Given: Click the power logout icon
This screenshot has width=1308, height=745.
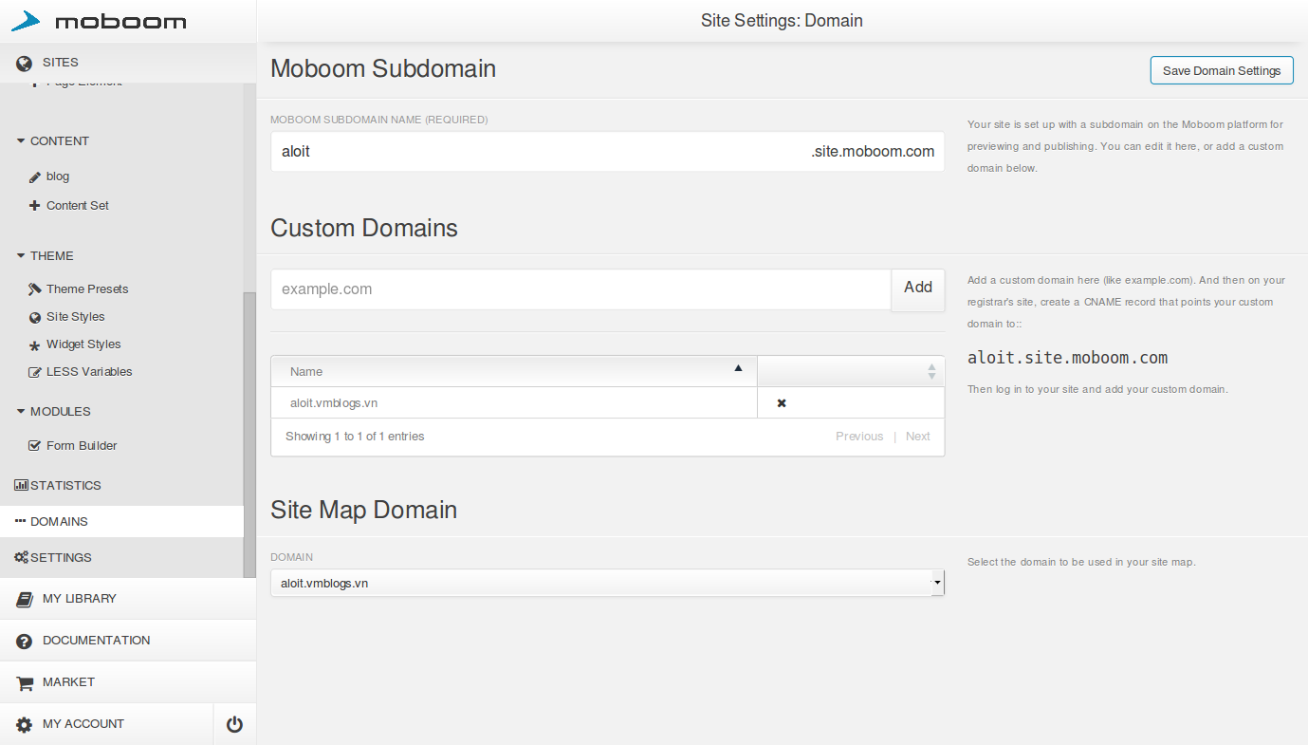Looking at the screenshot, I should coord(234,724).
